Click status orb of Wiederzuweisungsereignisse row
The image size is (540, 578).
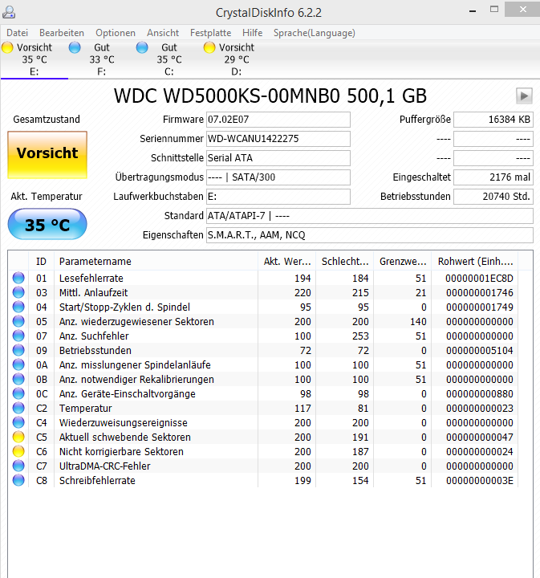pos(18,422)
